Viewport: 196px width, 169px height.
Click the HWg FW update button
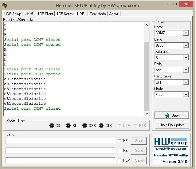pyautogui.click(x=172, y=125)
